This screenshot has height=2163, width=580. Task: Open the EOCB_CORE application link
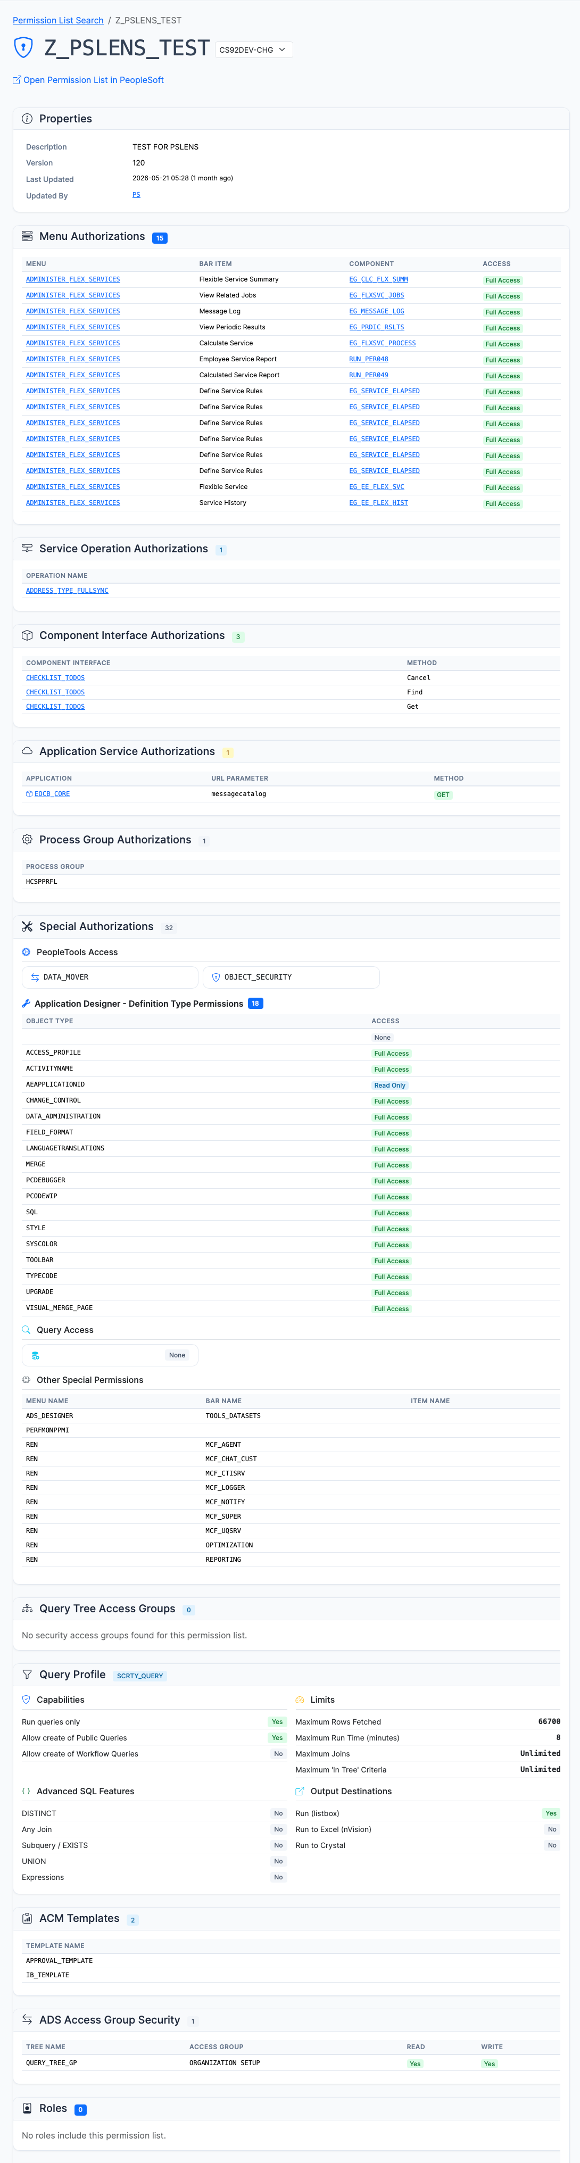[x=52, y=793]
